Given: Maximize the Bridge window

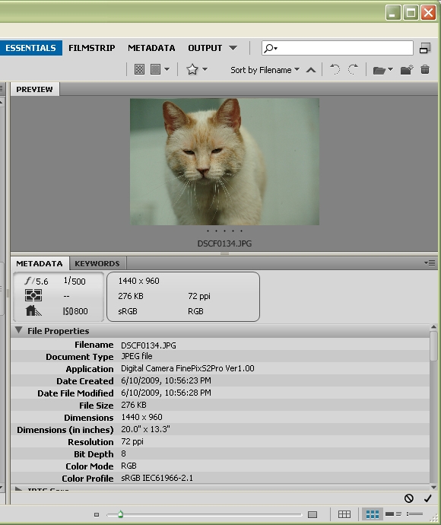Looking at the screenshot, I should (411, 13).
